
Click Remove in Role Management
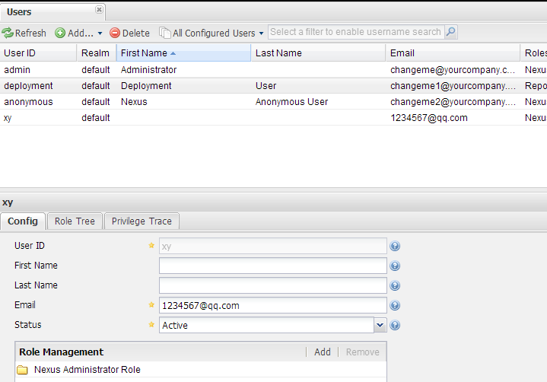tap(362, 352)
